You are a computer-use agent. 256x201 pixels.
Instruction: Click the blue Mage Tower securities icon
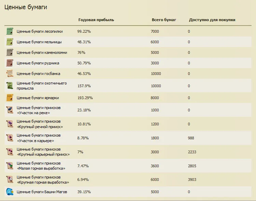tap(10, 192)
